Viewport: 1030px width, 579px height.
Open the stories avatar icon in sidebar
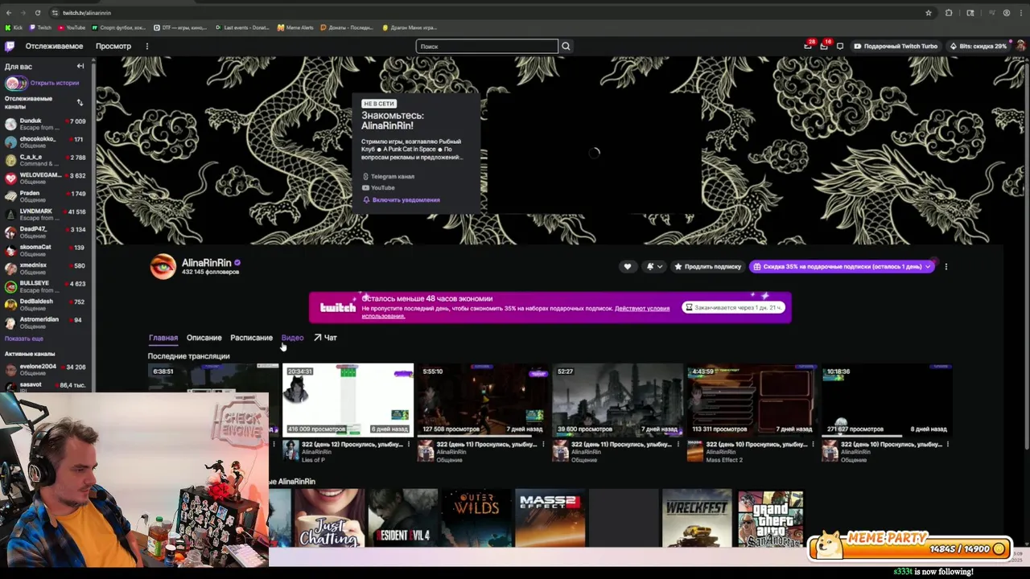tap(16, 83)
